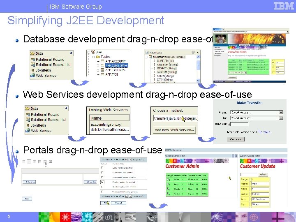Uncheck the Customer Admin portlet checkbox
The height and width of the screenshot is (222, 296).
pos(102,182)
